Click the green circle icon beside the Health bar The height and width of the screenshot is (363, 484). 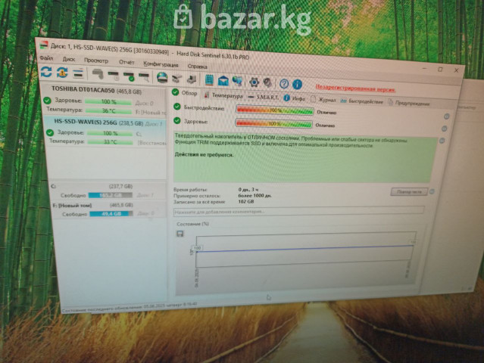click(176, 122)
